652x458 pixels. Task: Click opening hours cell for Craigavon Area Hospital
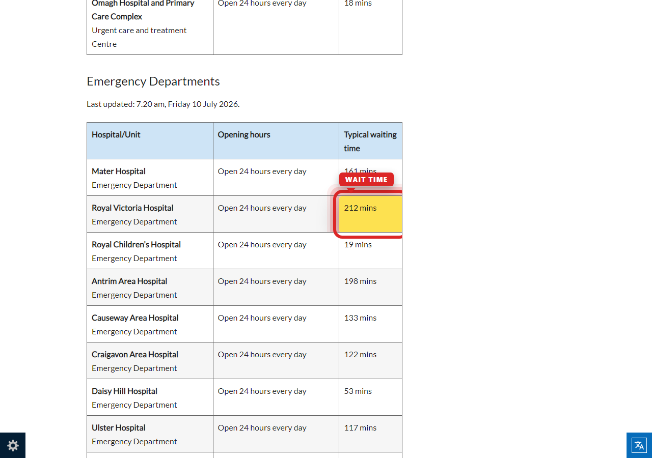coord(276,361)
